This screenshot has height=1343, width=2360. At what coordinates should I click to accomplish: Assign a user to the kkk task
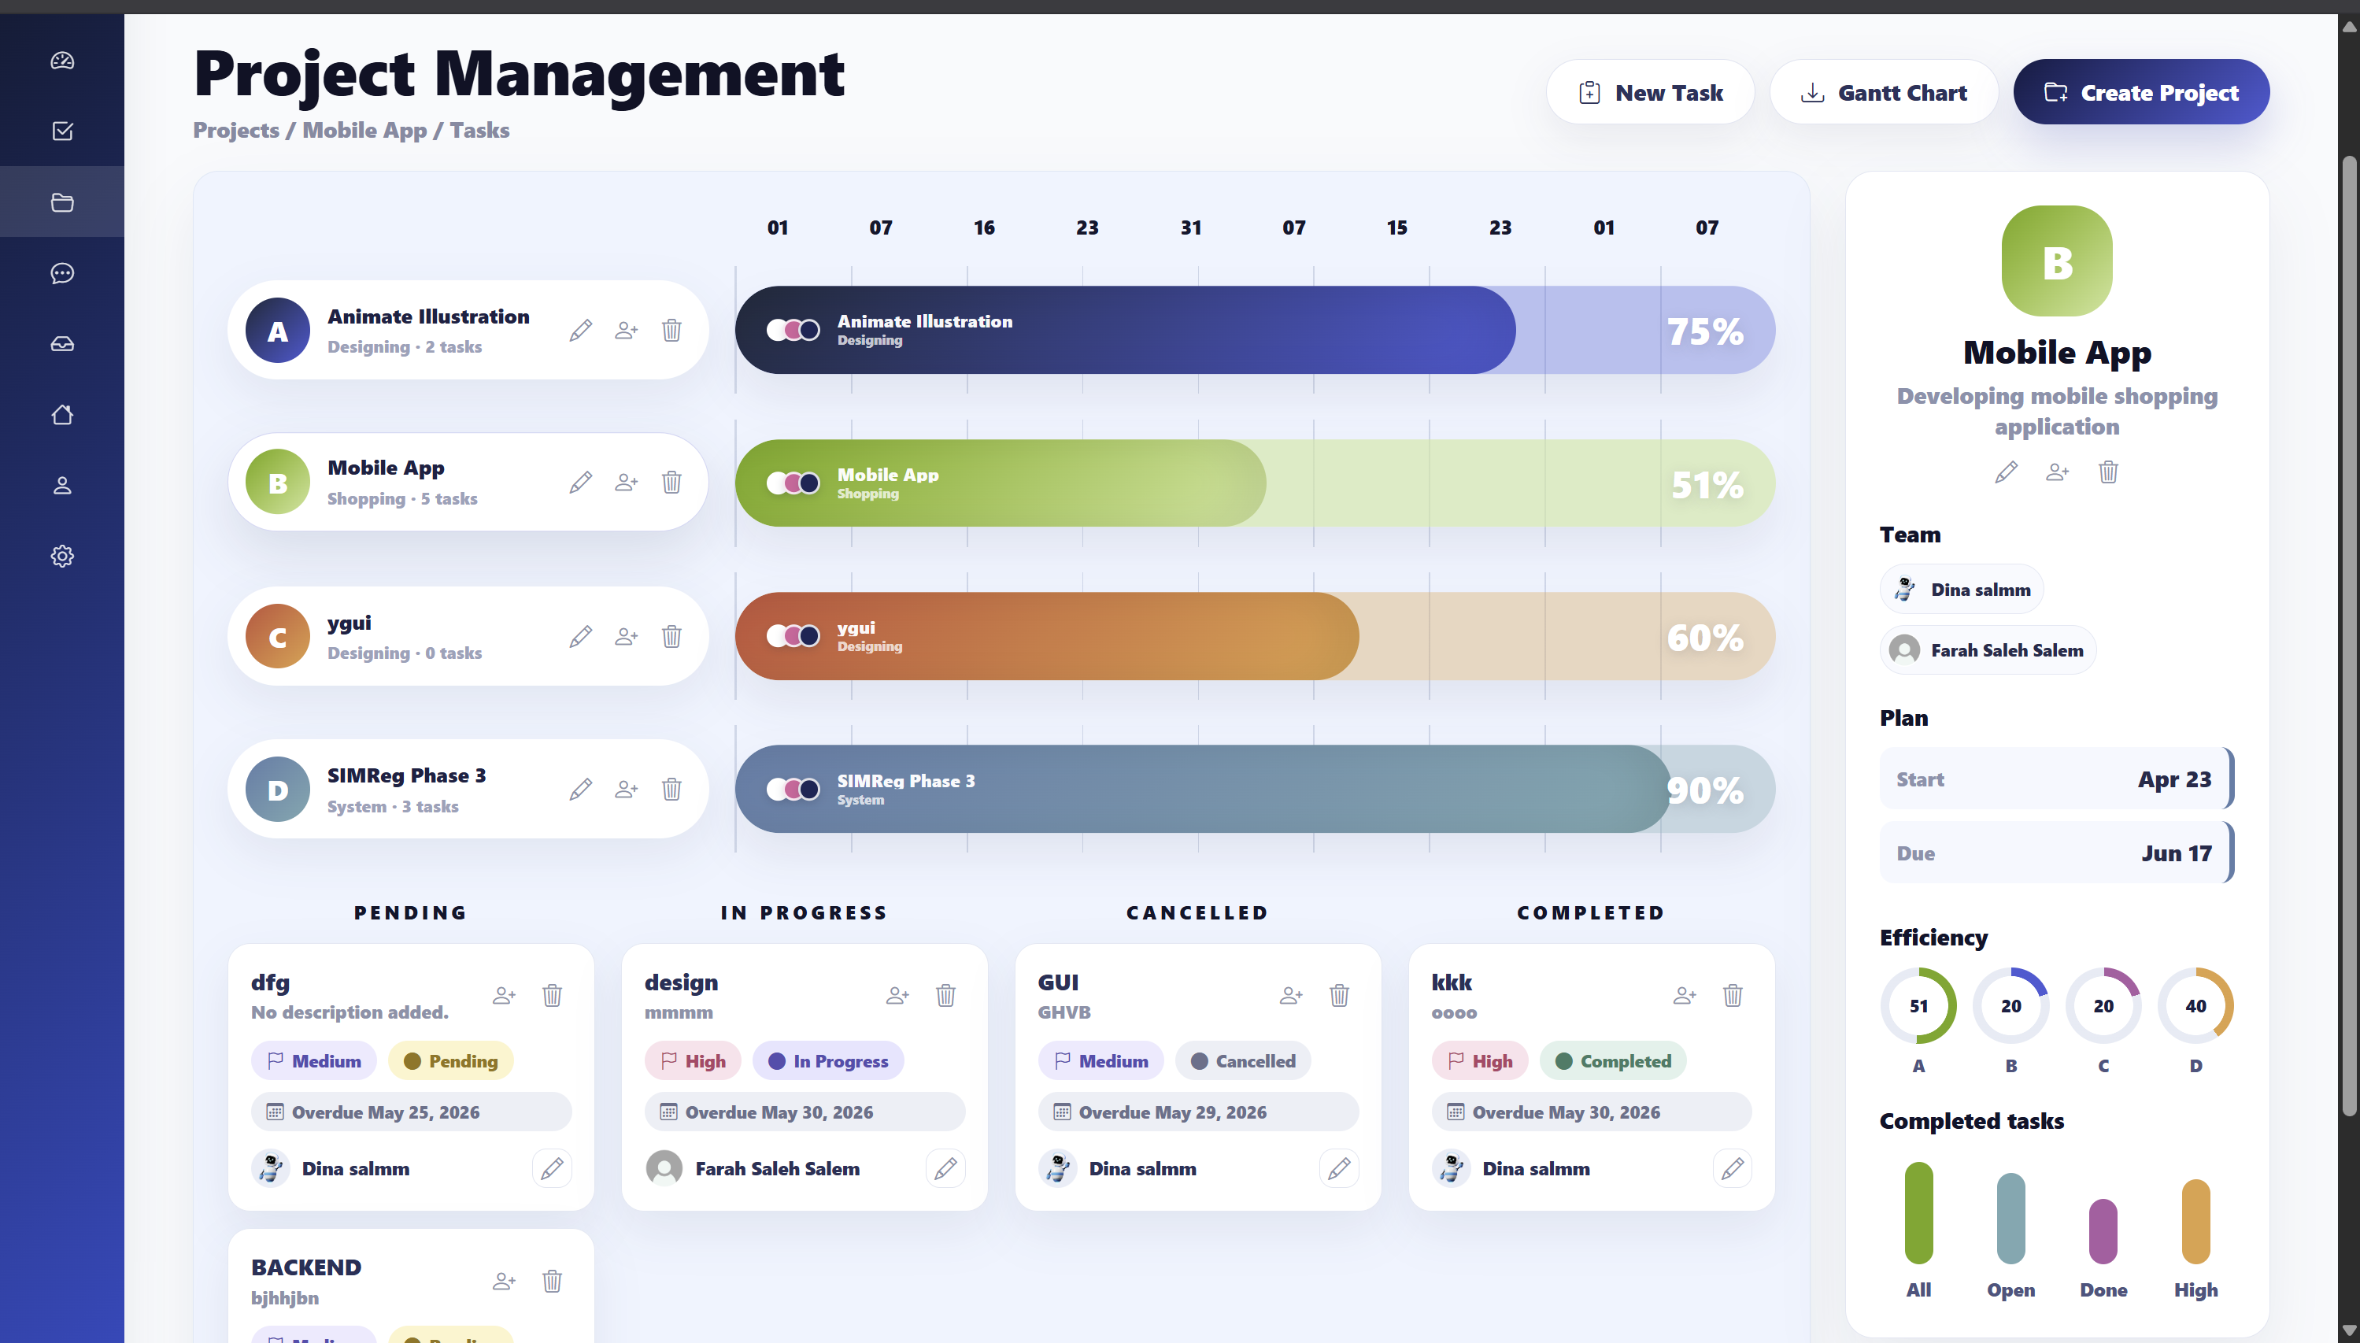tap(1684, 995)
